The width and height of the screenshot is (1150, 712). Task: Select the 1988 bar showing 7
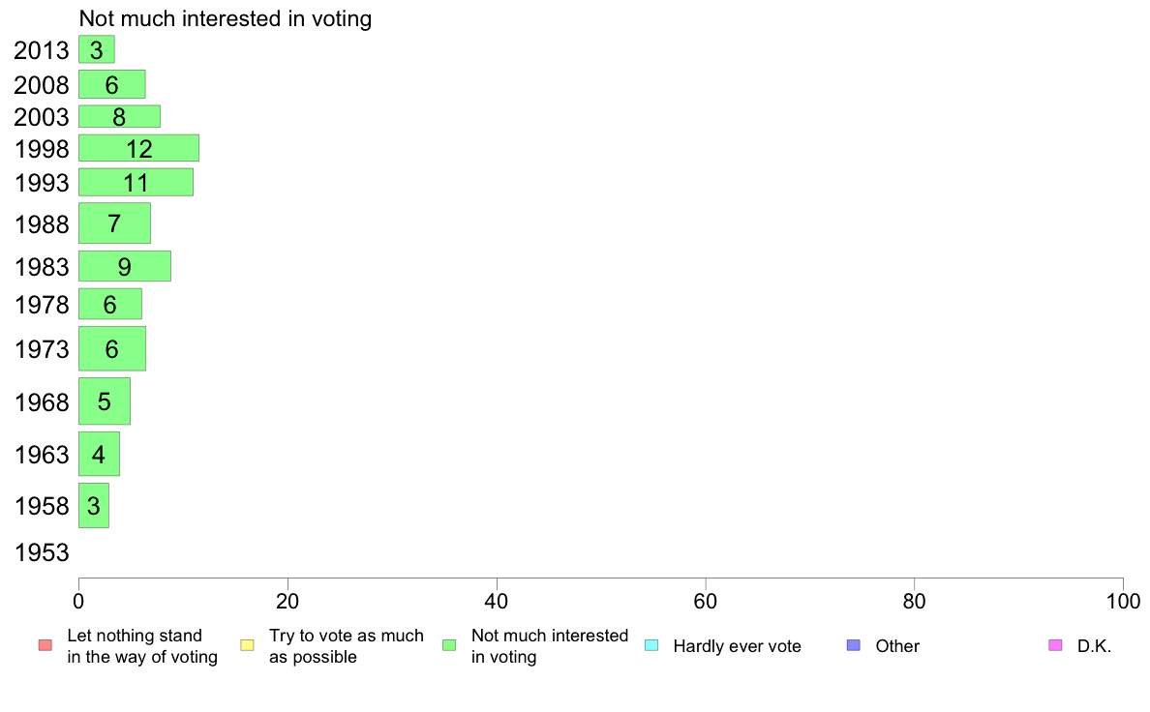114,222
